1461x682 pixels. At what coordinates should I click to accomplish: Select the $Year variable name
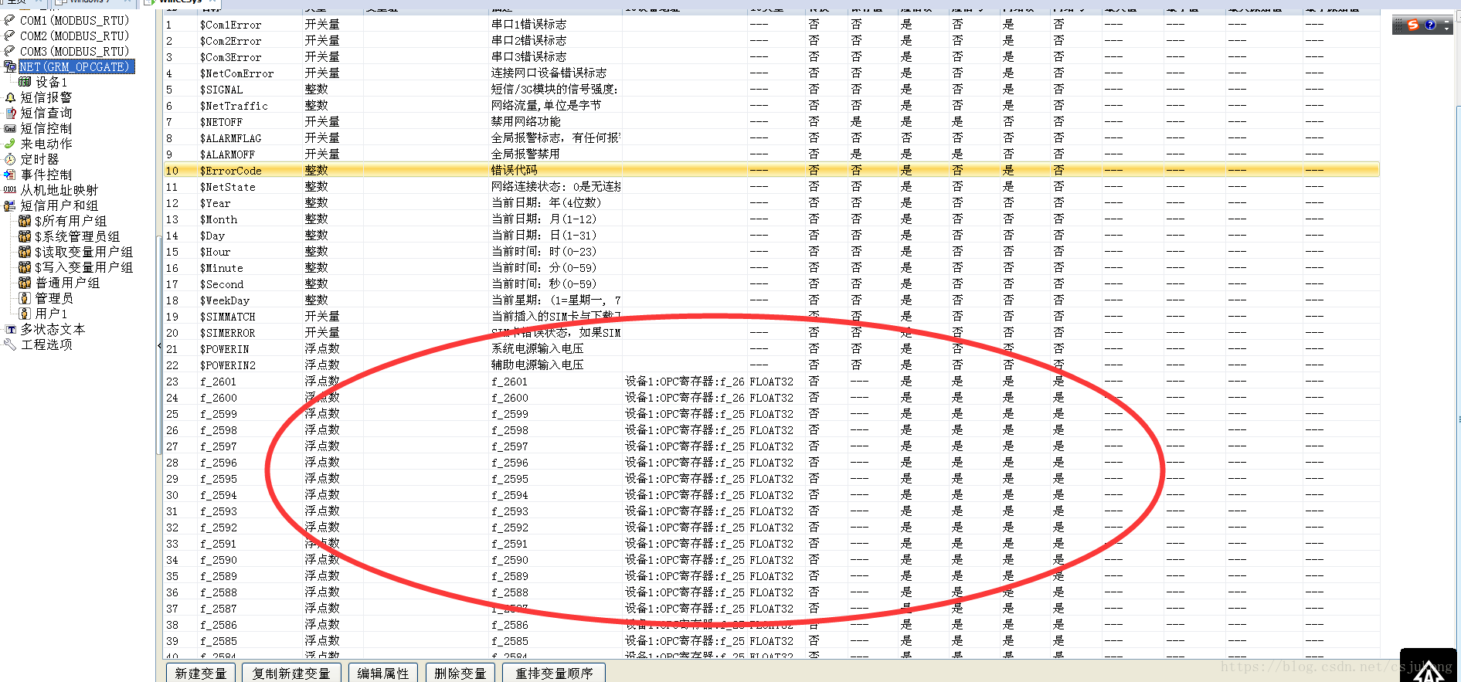point(216,203)
